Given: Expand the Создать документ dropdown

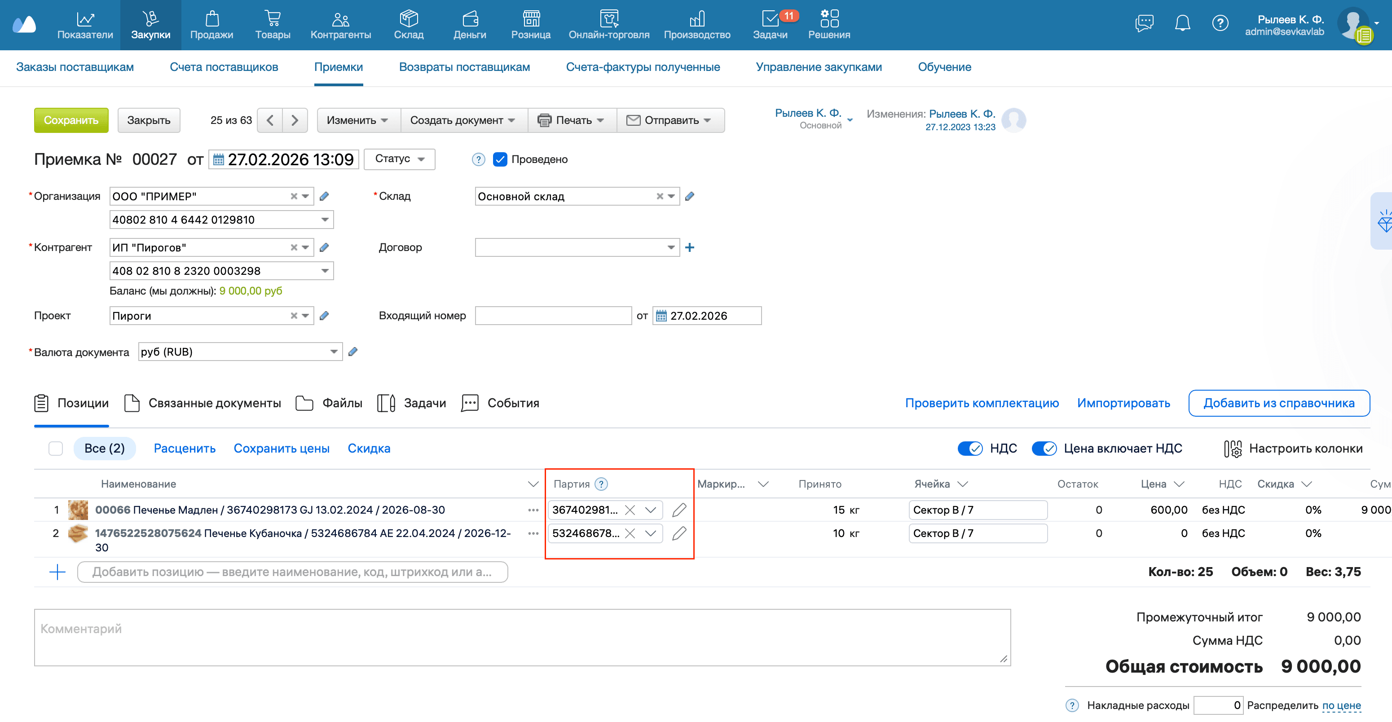Looking at the screenshot, I should [x=462, y=120].
